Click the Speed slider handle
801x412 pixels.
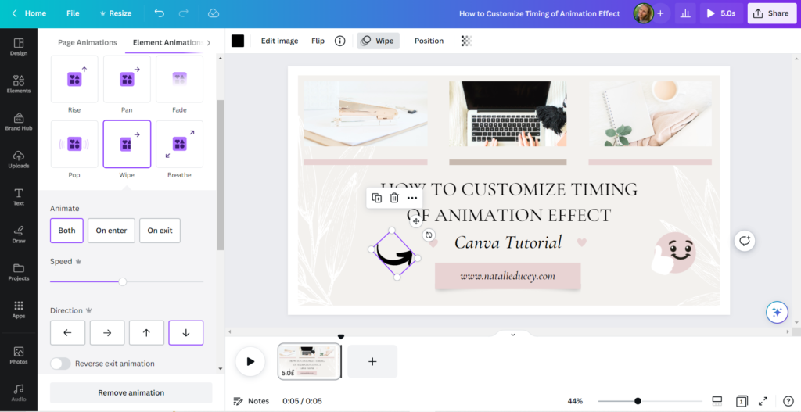(x=123, y=281)
